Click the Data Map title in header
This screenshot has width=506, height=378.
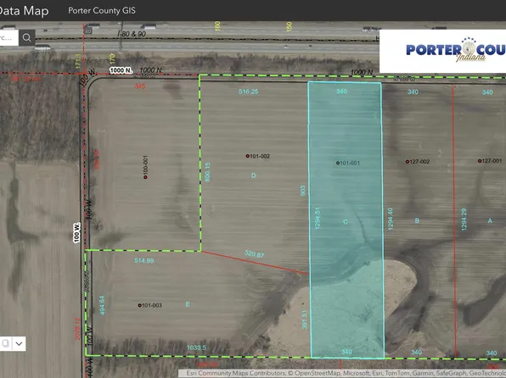coord(25,11)
